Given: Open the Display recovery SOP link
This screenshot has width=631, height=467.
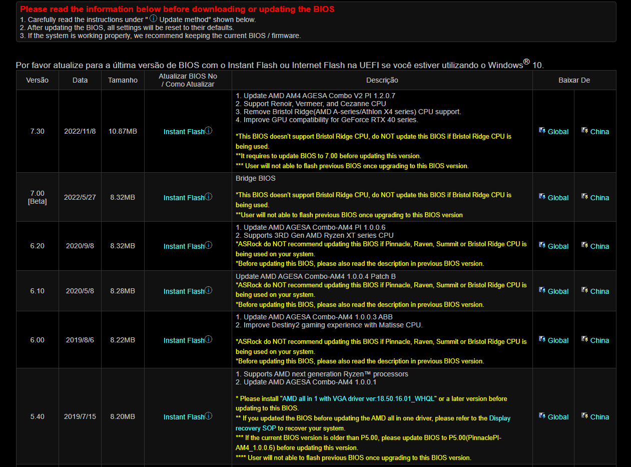Looking at the screenshot, I should coord(373,423).
